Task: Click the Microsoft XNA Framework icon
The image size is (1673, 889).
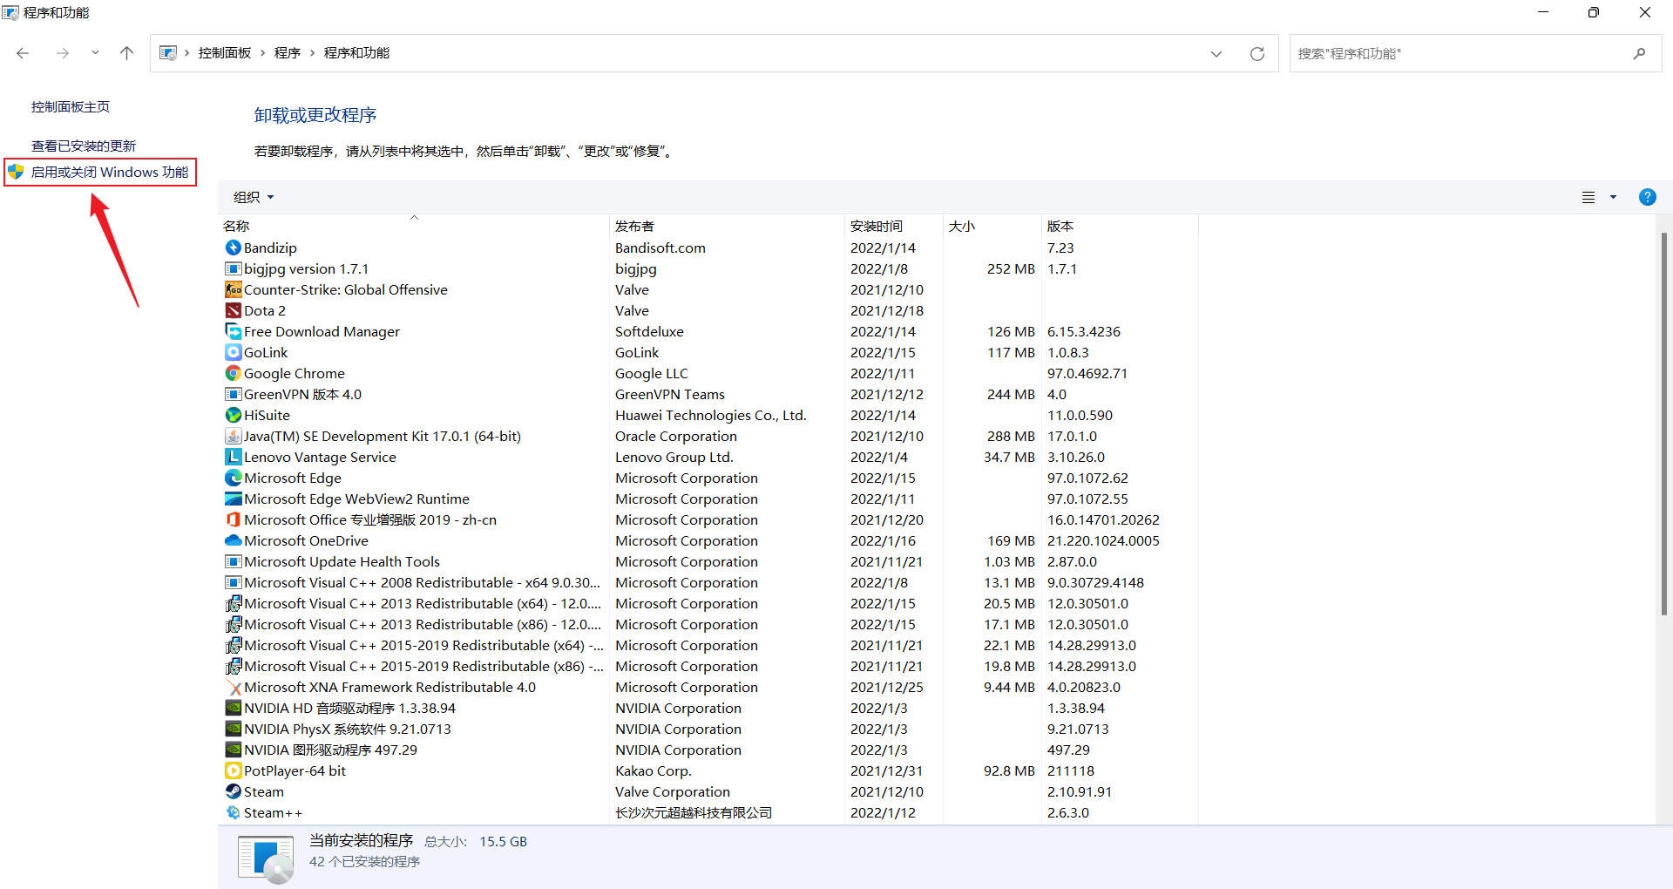Action: click(x=233, y=687)
